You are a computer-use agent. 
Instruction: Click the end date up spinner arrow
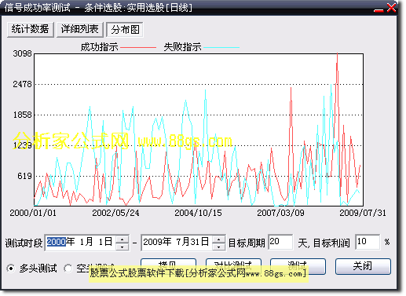point(218,239)
